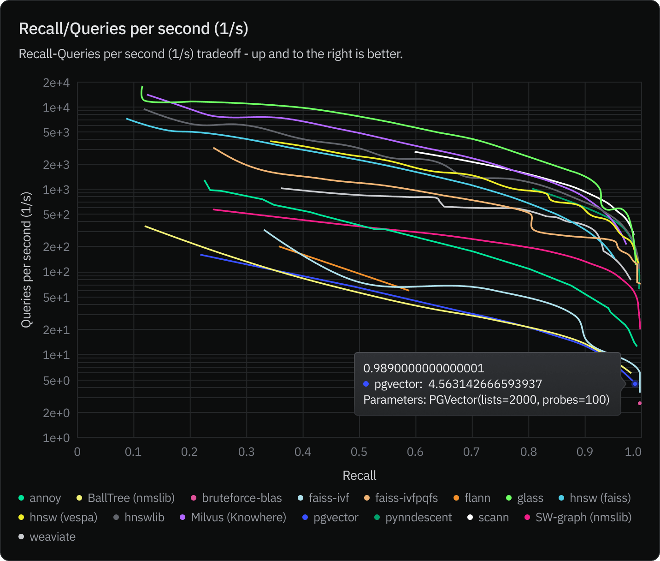The width and height of the screenshot is (660, 561).
Task: Click the hnswlib legend label
Action: [144, 518]
